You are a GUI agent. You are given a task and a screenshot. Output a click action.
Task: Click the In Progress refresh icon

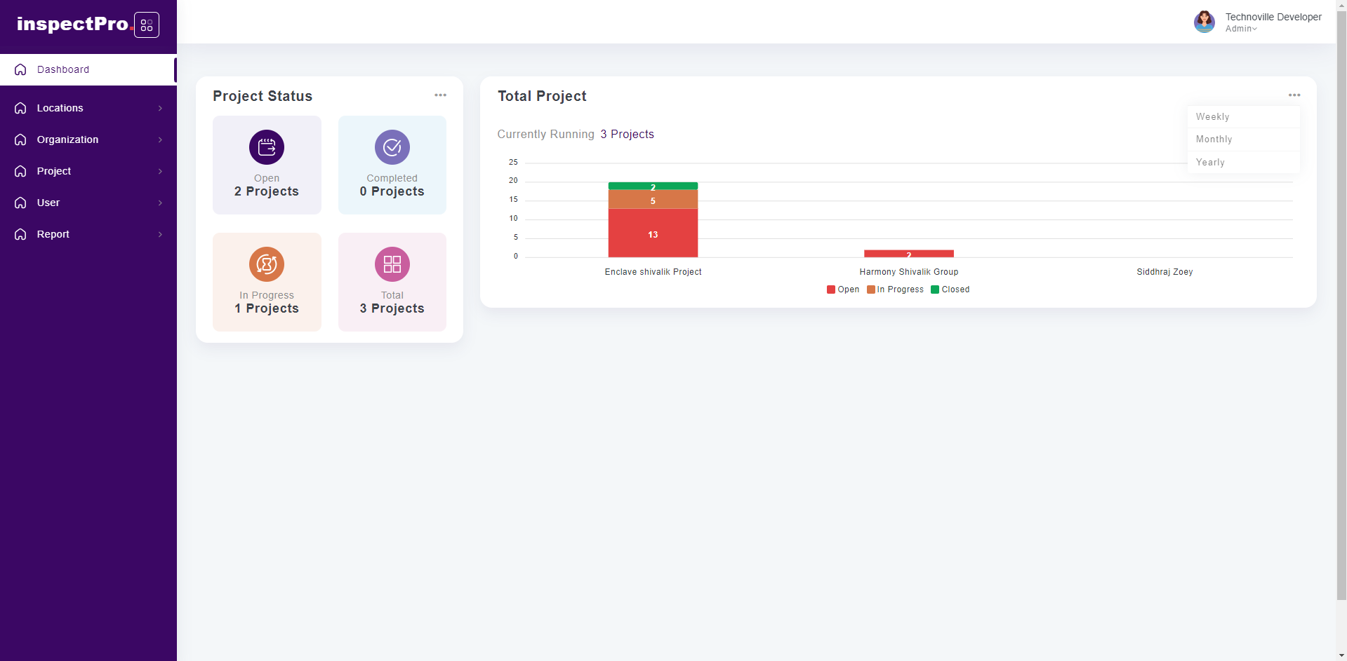pos(267,264)
